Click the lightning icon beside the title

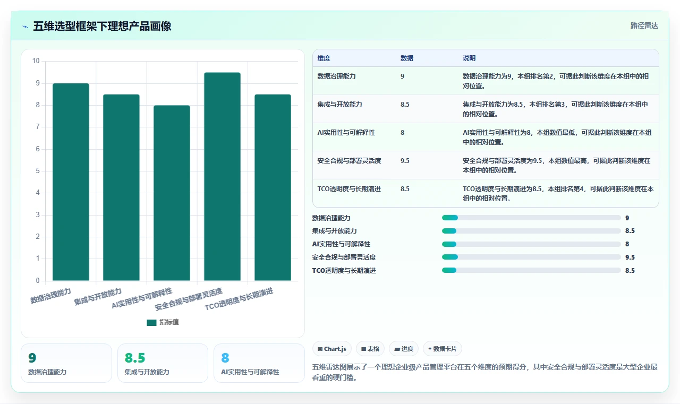(x=25, y=26)
